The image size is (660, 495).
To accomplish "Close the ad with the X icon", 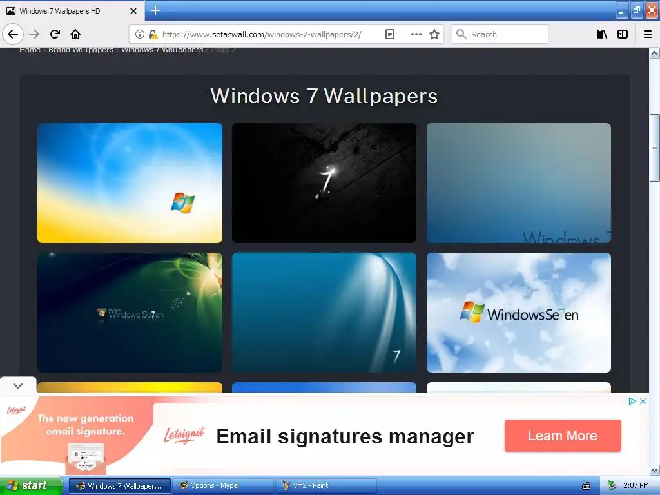I will [x=643, y=401].
